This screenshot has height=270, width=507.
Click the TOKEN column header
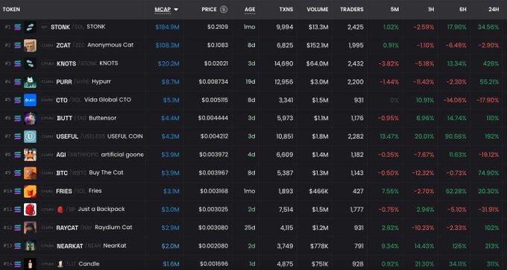click(11, 10)
